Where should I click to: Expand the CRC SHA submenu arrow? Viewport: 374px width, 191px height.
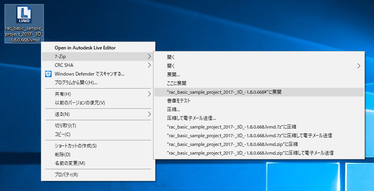pyautogui.click(x=149, y=65)
